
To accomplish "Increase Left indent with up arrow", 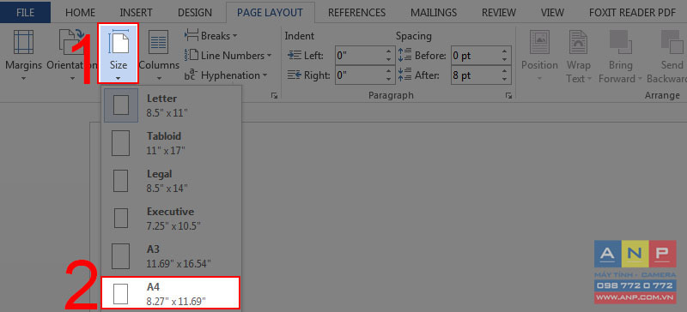I will pyautogui.click(x=388, y=52).
